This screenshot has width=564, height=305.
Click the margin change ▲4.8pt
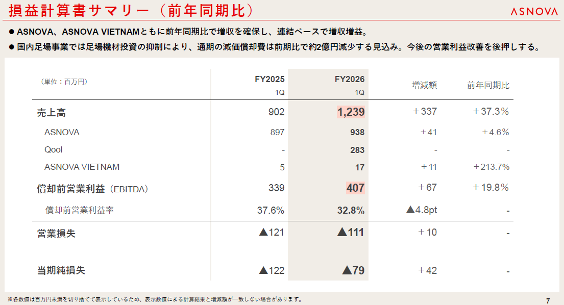click(422, 210)
